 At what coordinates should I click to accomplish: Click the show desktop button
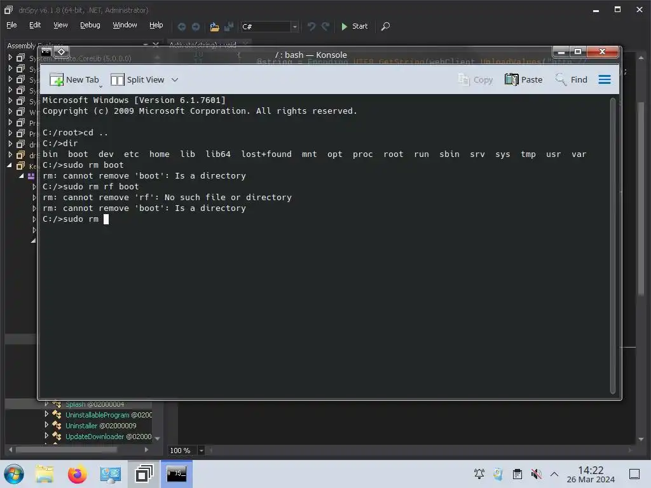tap(634, 474)
